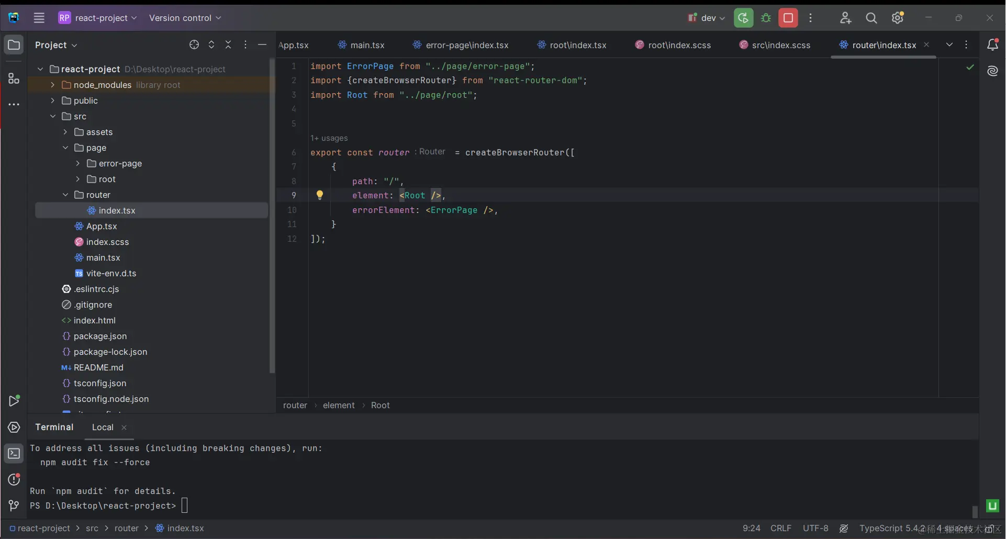1006x539 pixels.
Task: Open the Project view selector dropdown
Action: coord(56,45)
